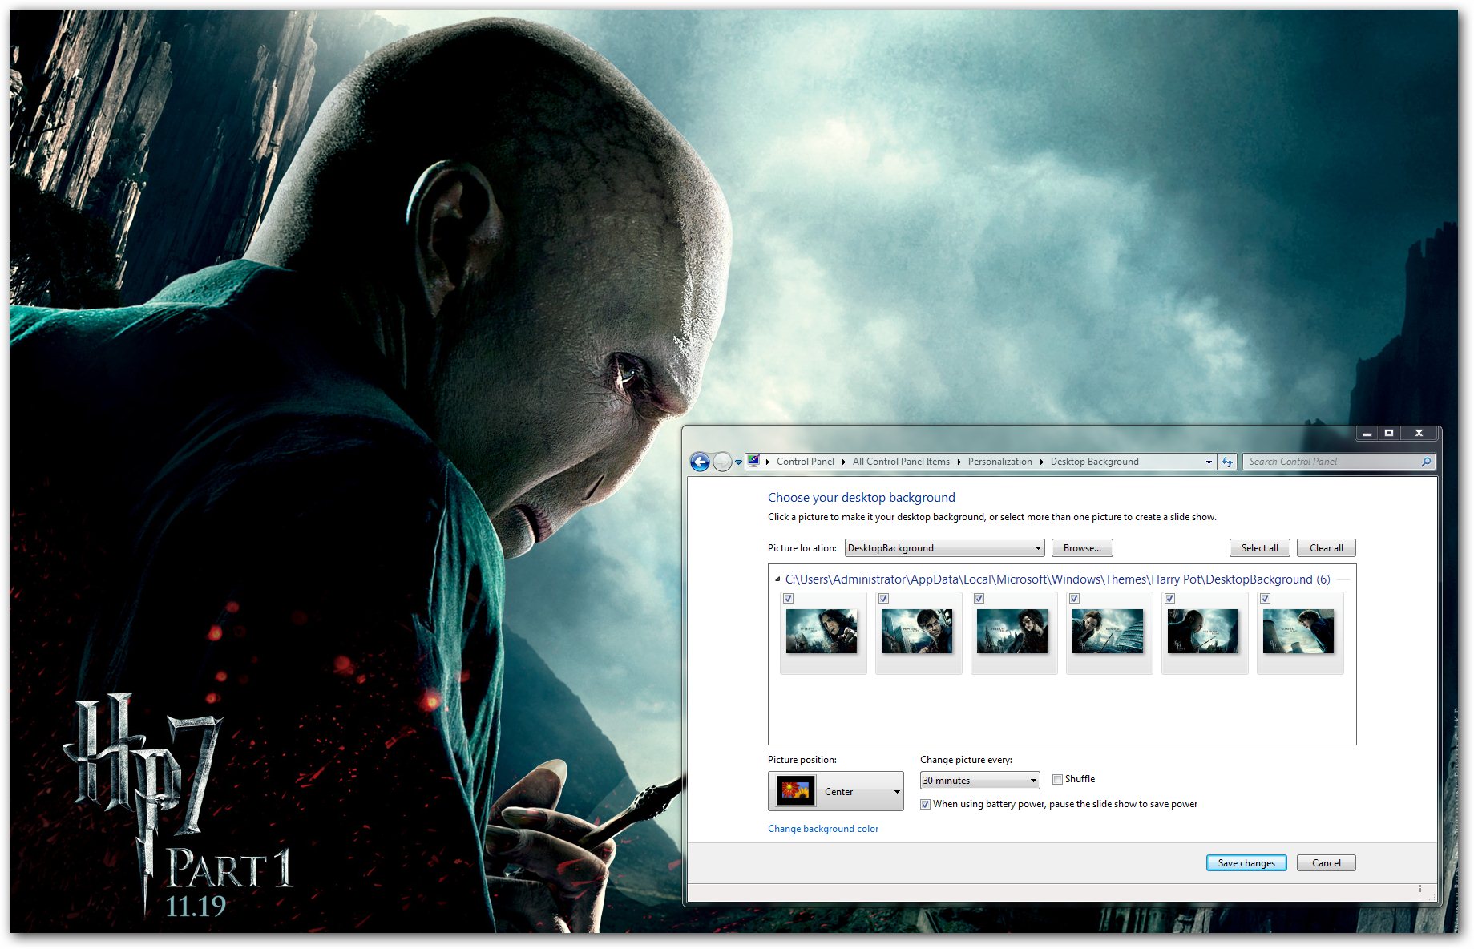Click the Cancel button
Viewport: 1474px width, 949px height.
pyautogui.click(x=1326, y=863)
